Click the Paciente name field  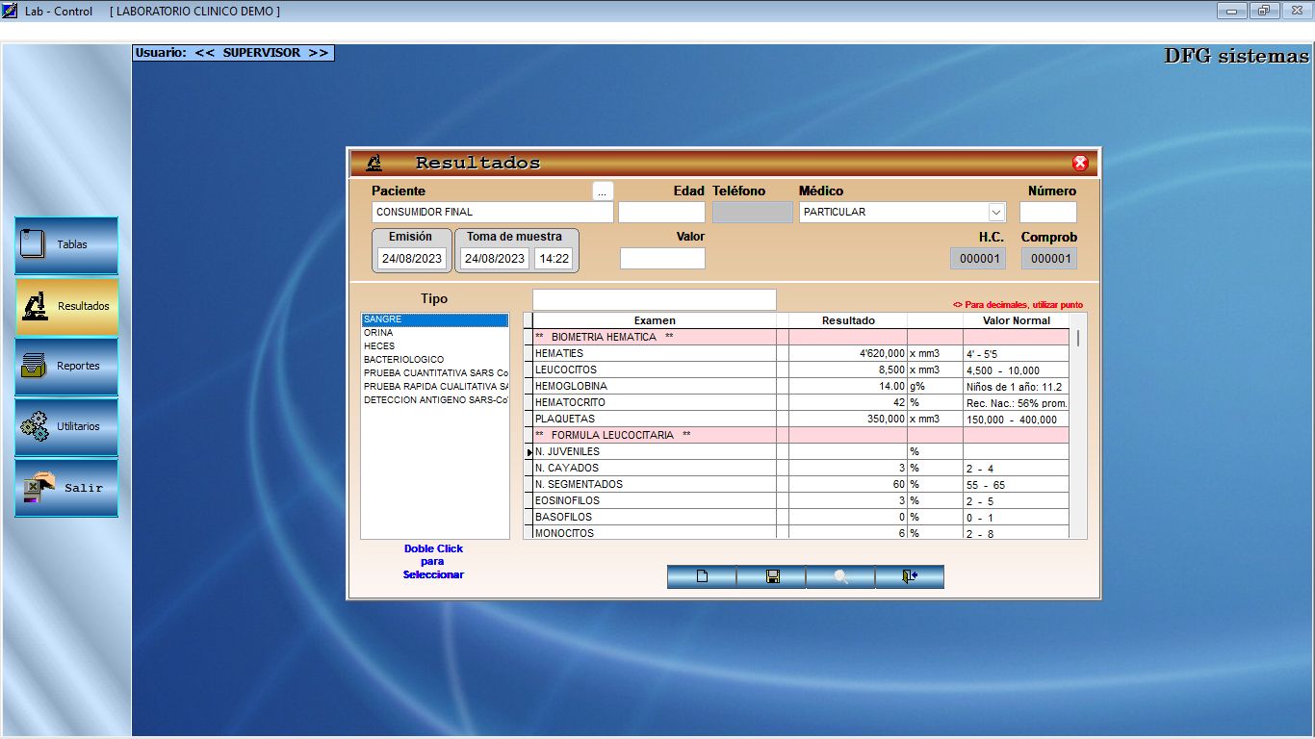click(x=492, y=212)
